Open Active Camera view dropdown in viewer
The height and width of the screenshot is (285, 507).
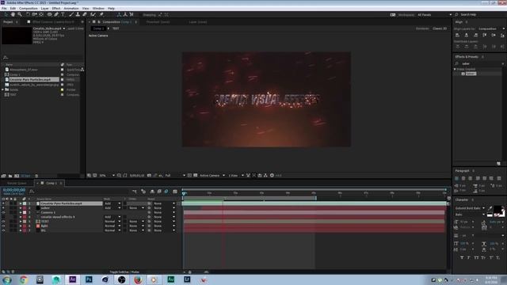pyautogui.click(x=212, y=176)
